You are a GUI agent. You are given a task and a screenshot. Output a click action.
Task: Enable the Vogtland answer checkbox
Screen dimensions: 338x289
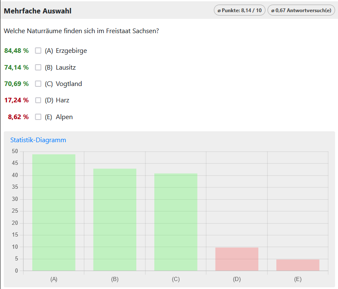click(x=38, y=84)
